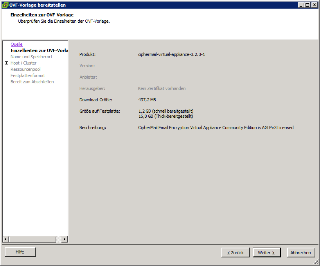Select the Host / Cluster step label
The image size is (320, 266).
(x=23, y=63)
